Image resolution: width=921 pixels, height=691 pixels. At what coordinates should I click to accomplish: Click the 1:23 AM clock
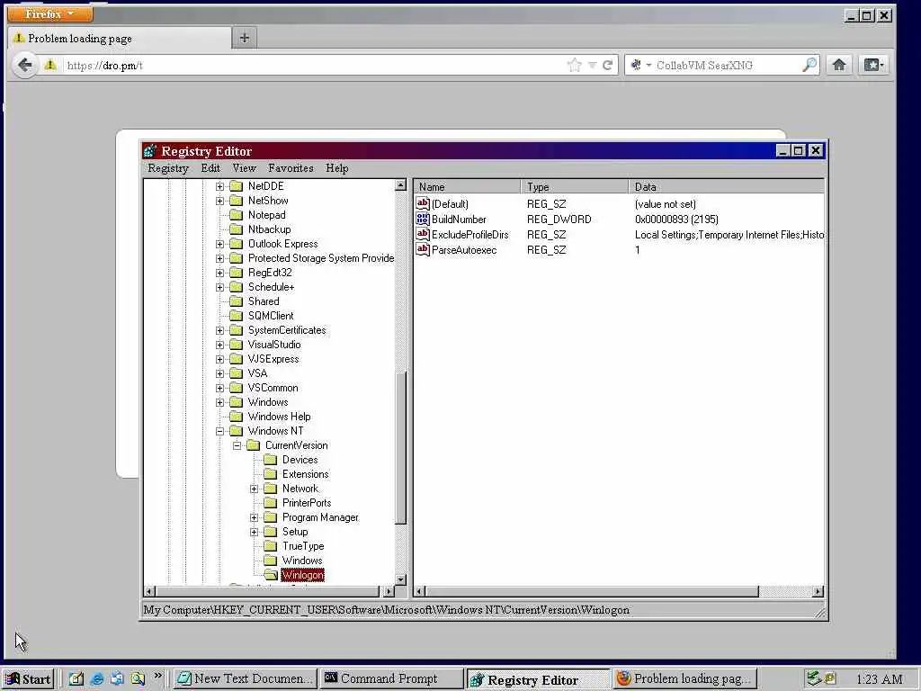pyautogui.click(x=880, y=679)
